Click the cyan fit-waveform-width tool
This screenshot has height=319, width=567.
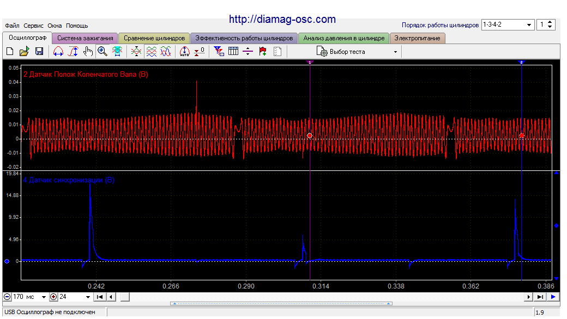117,52
